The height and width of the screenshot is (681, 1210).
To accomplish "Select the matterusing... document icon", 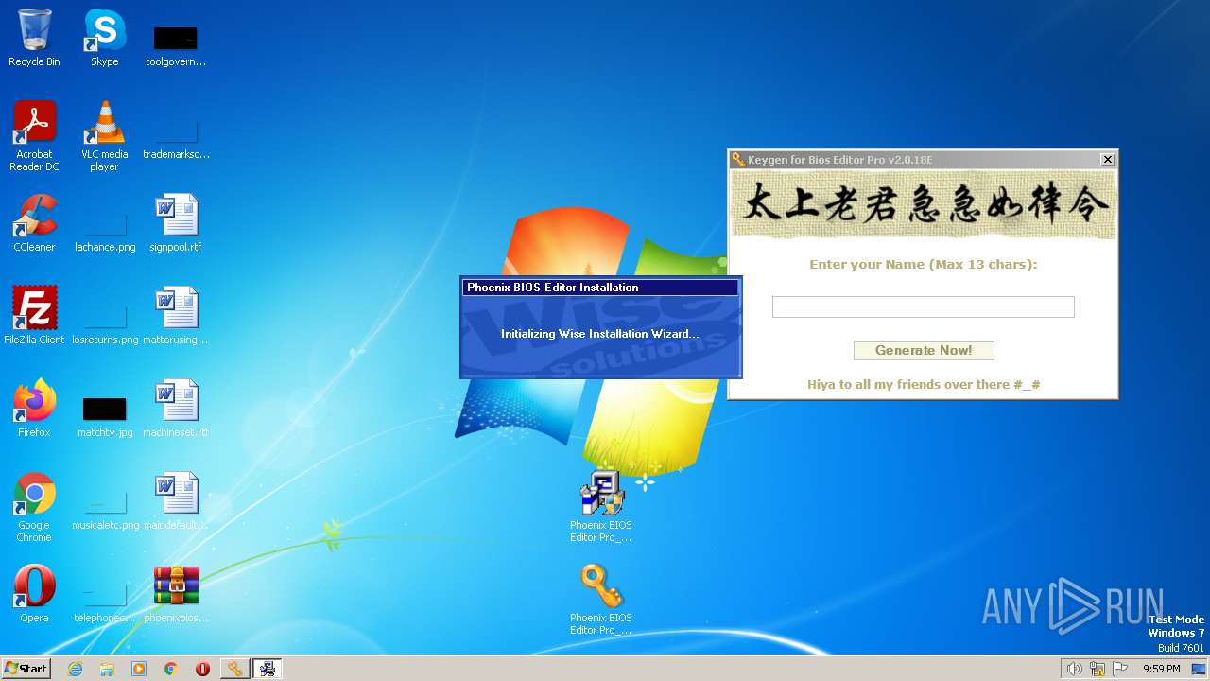I will tap(176, 316).
